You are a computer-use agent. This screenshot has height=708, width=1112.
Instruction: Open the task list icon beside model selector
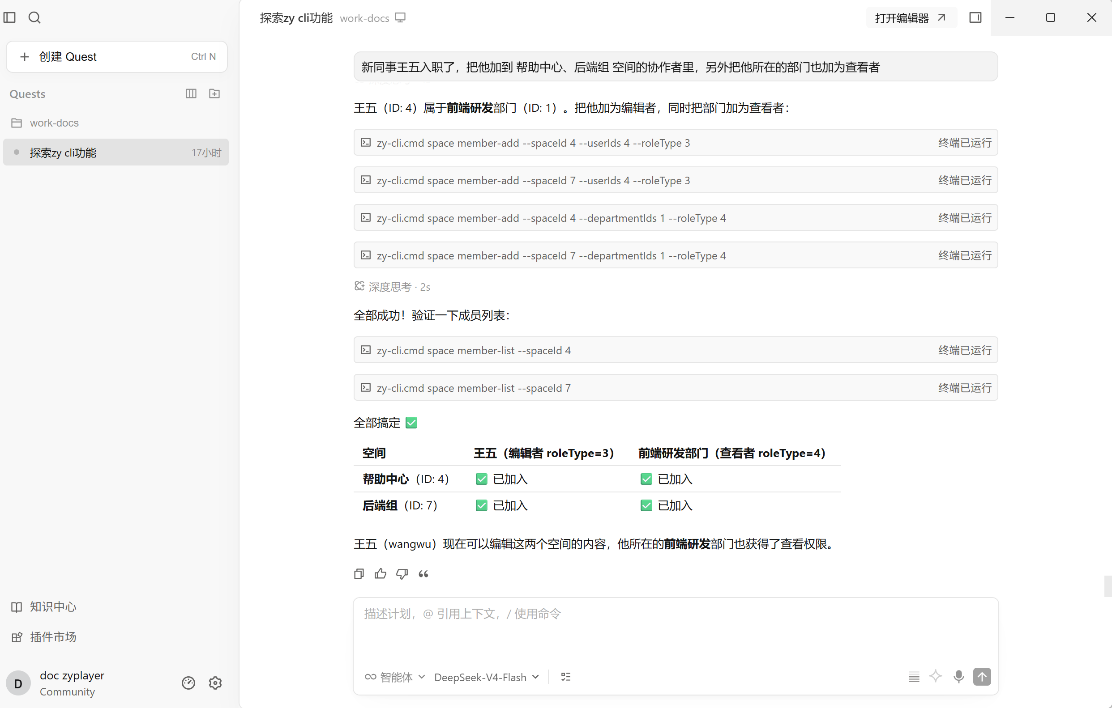coord(566,677)
